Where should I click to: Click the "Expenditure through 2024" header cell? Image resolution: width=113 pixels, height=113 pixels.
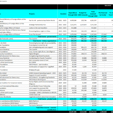pyautogui.click(x=73, y=14)
